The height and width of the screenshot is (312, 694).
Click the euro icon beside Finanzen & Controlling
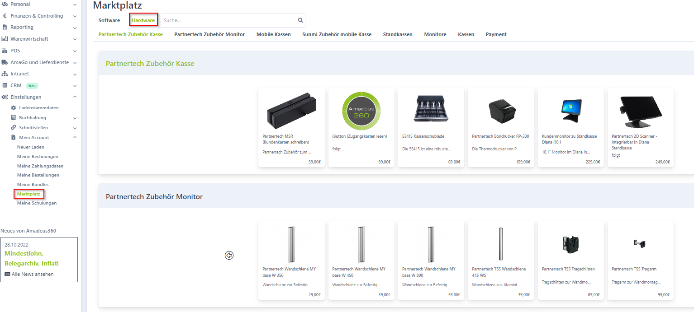[x=5, y=16]
